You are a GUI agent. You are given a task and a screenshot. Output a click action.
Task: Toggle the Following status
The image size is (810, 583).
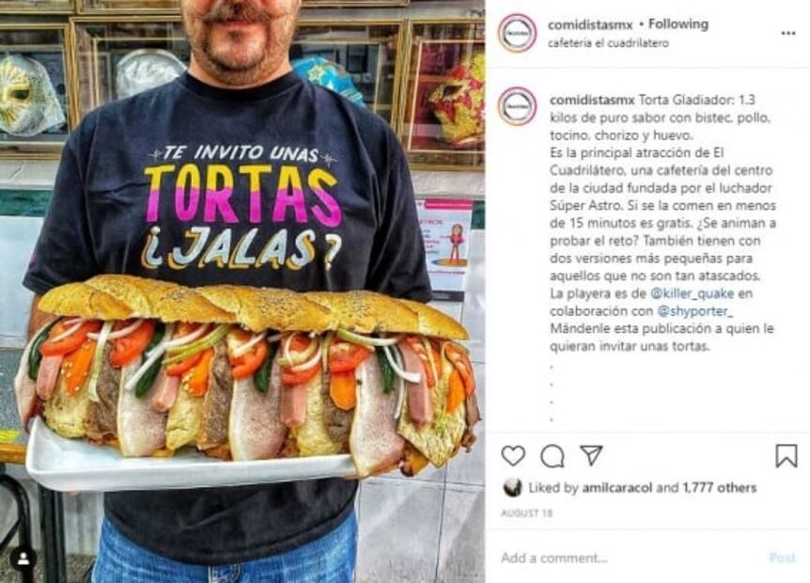(678, 24)
